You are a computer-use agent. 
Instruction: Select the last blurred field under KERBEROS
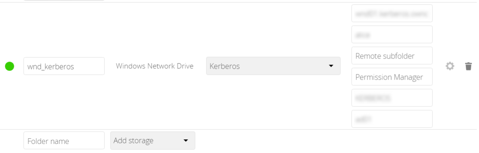(x=392, y=119)
